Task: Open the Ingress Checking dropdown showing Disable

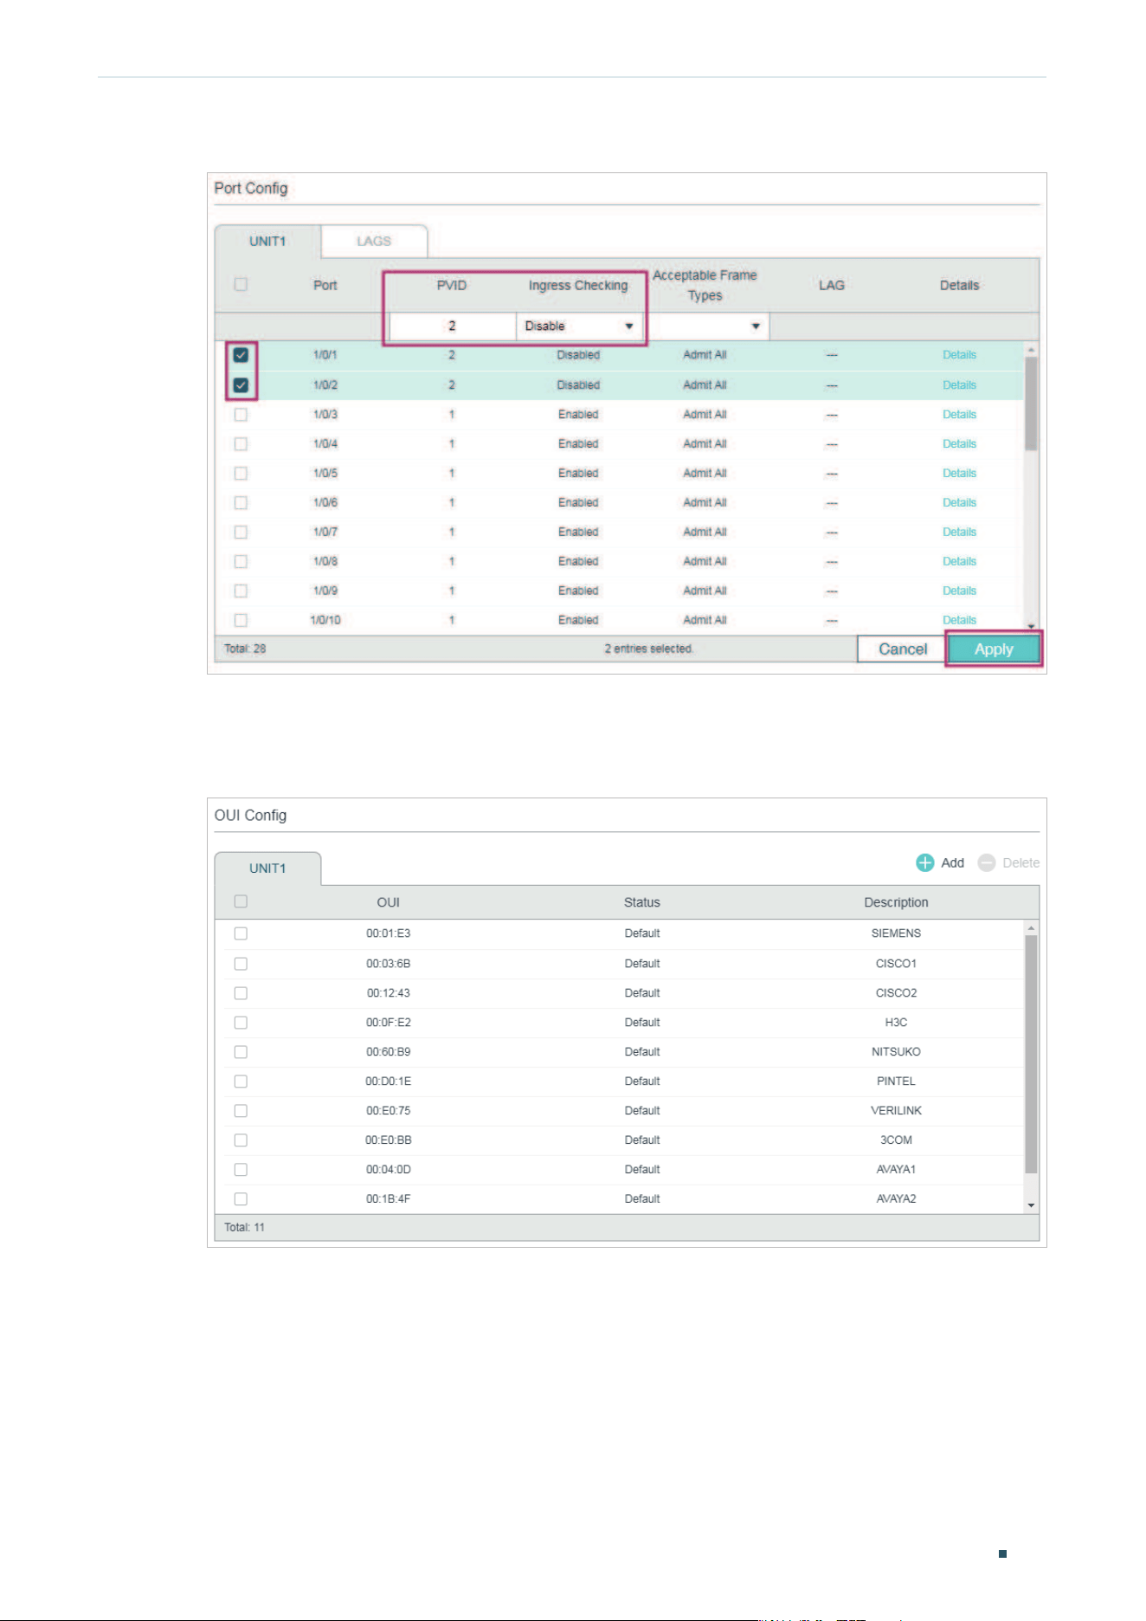Action: (x=579, y=326)
